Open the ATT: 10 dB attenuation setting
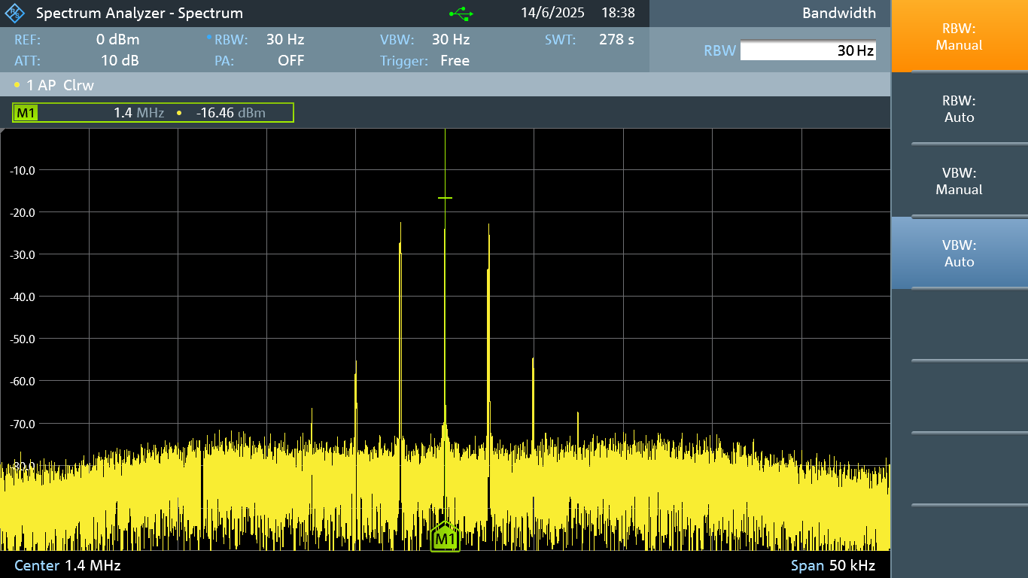Screen dimensions: 1028x578 point(77,61)
